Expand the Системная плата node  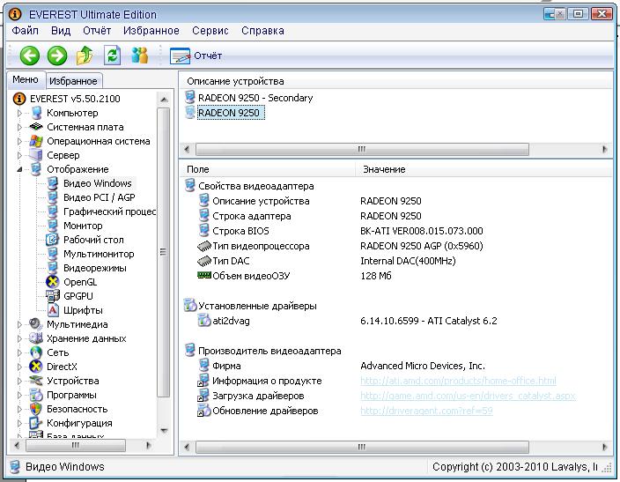19,127
